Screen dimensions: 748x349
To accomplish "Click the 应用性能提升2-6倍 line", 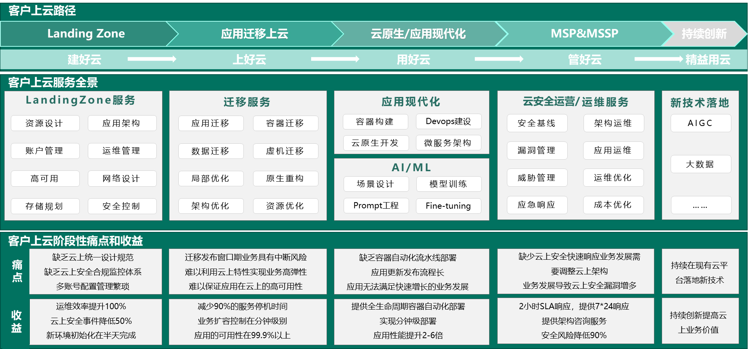I will [408, 335].
